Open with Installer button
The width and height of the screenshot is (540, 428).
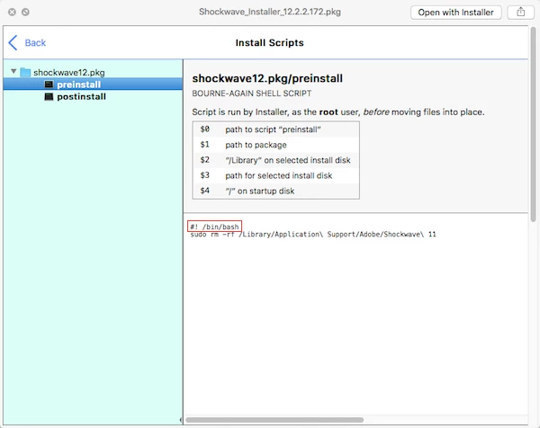click(455, 13)
